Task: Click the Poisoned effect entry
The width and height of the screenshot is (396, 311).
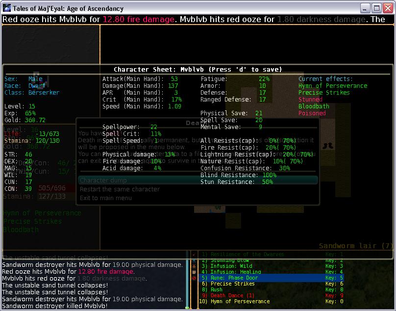Action: click(312, 113)
